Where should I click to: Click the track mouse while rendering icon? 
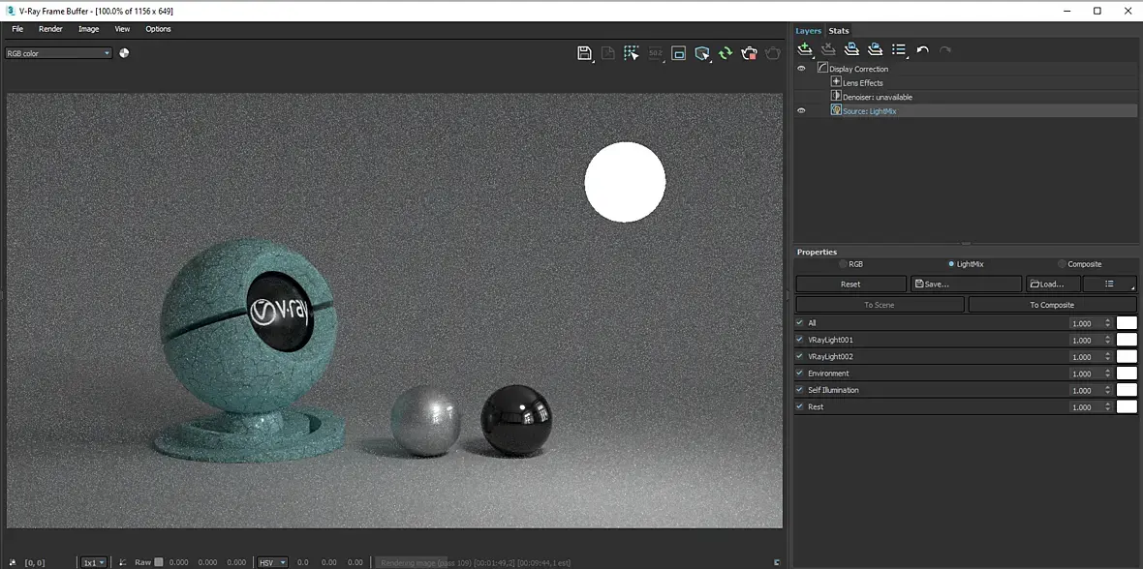pyautogui.click(x=632, y=53)
